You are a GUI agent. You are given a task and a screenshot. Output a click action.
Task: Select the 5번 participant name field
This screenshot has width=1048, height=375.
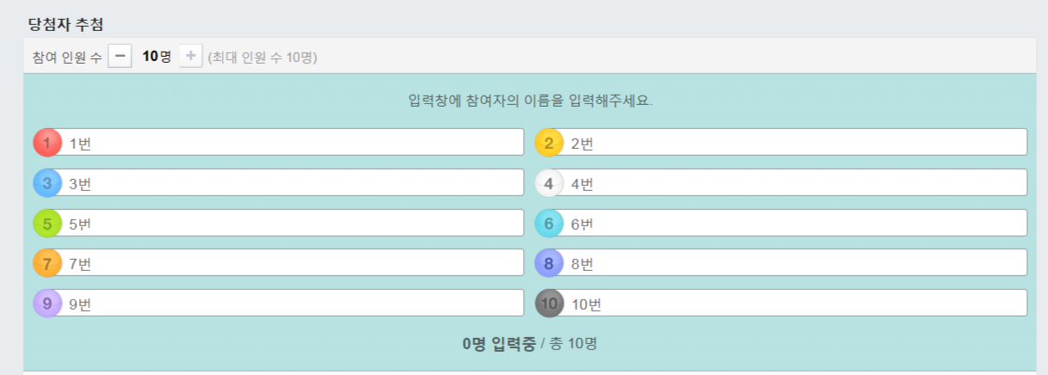[x=293, y=223]
